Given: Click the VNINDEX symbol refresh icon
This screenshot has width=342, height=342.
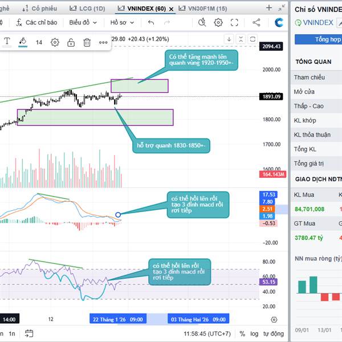Looking at the screenshot, I should pos(298,23).
